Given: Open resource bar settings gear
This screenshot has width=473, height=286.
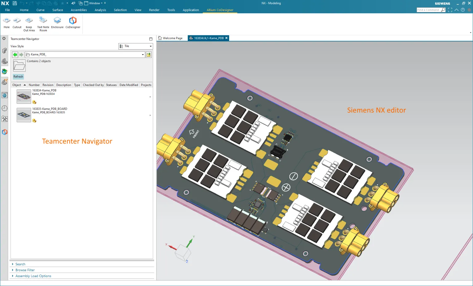Looking at the screenshot, I should tap(4, 39).
